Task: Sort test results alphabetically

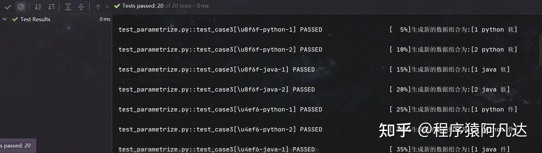Action: pos(38,6)
